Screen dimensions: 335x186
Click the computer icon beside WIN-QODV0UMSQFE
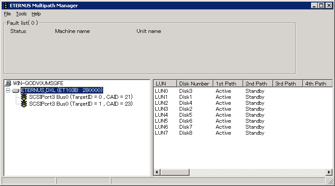(9, 83)
